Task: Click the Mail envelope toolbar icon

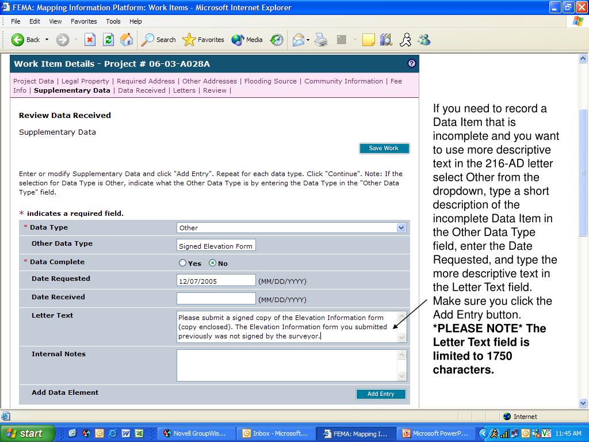Action: (x=298, y=40)
